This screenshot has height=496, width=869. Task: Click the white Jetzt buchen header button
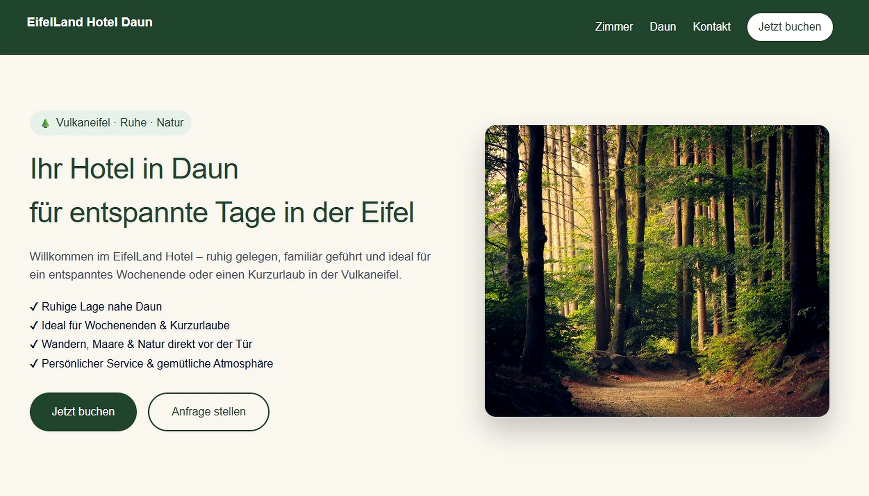click(x=790, y=27)
